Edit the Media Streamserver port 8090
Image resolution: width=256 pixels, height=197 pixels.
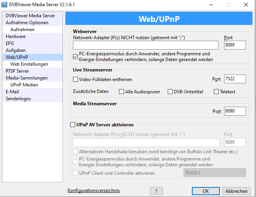235,111
